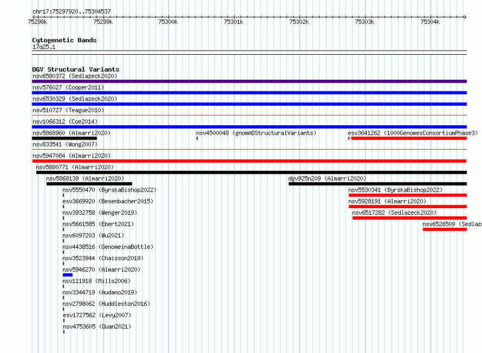Click nsv4438516 (GenomeinaBottle) label
The image size is (482, 353).
[108, 247]
